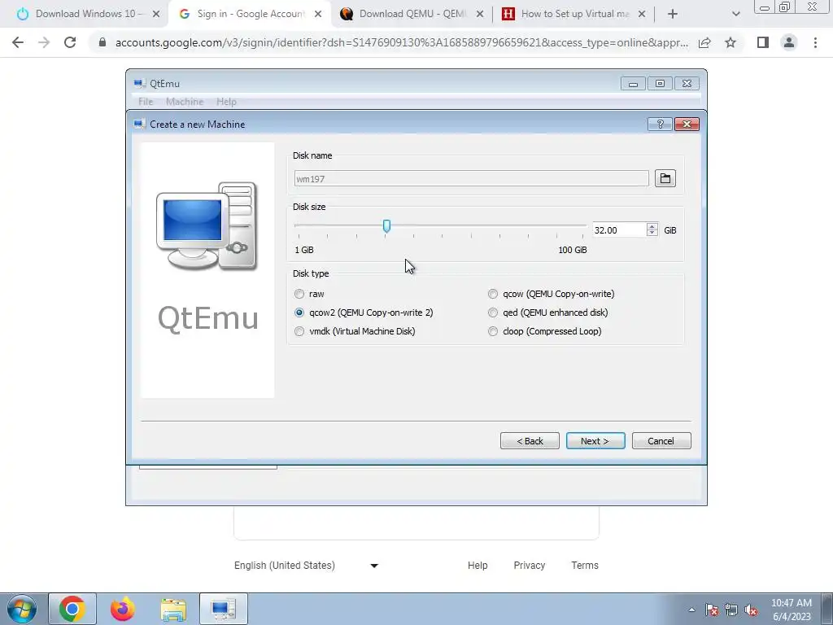Open a new Chrome tab
This screenshot has width=833, height=625.
[673, 14]
